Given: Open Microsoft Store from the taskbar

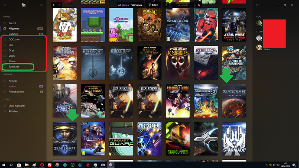Looking at the screenshot, I should click(x=19, y=165).
